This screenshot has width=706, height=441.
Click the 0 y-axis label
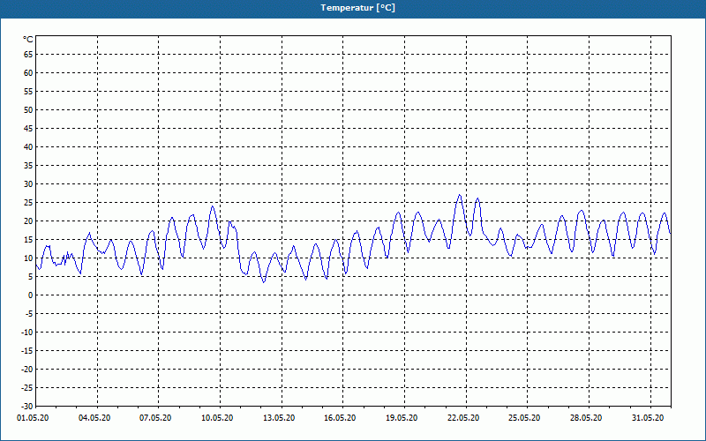tap(31, 295)
